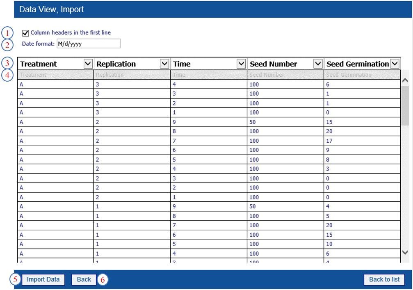The height and width of the screenshot is (290, 413).
Task: Click the scrollbar up arrow
Action: pos(405,81)
